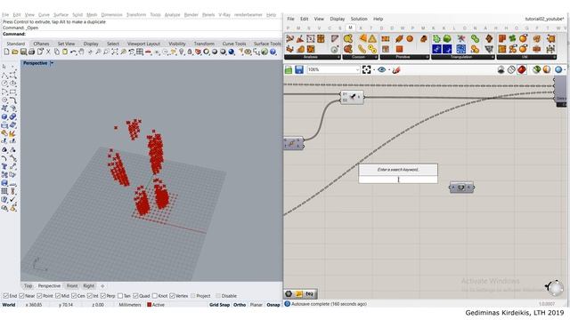Click the New file icon in Rhino toolbar
Image resolution: width=570 pixels, height=320 pixels.
[x=6, y=52]
